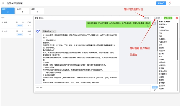
Task: Select 老年病科 in department list
Action: coord(162,83)
